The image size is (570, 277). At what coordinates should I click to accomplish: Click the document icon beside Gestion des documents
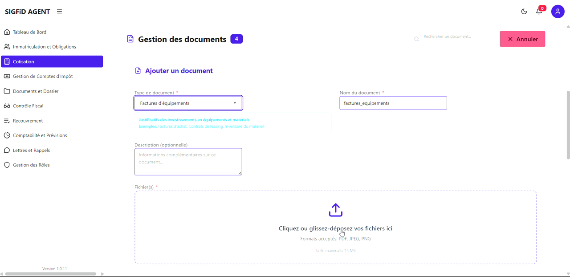130,39
